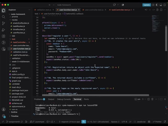The image size is (168, 126).
Task: Close the terminal panel
Action: pyautogui.click(x=165, y=99)
